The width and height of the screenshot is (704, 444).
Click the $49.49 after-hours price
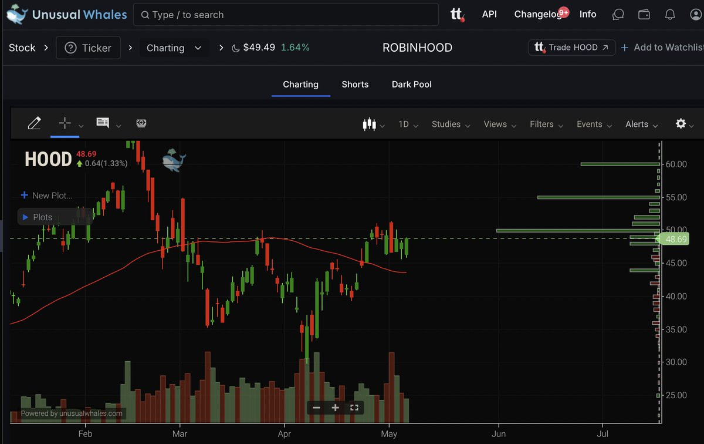click(259, 48)
